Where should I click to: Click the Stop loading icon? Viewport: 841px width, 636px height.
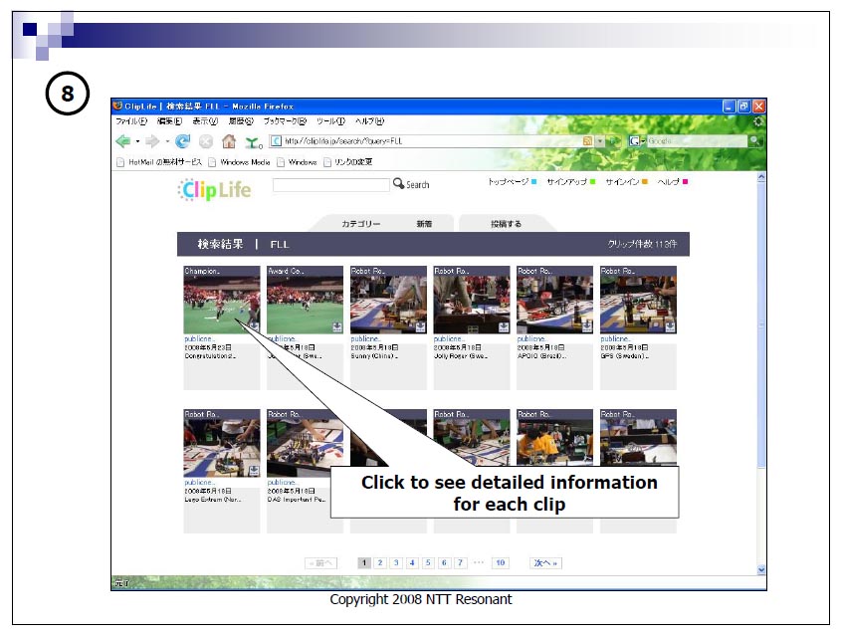206,141
